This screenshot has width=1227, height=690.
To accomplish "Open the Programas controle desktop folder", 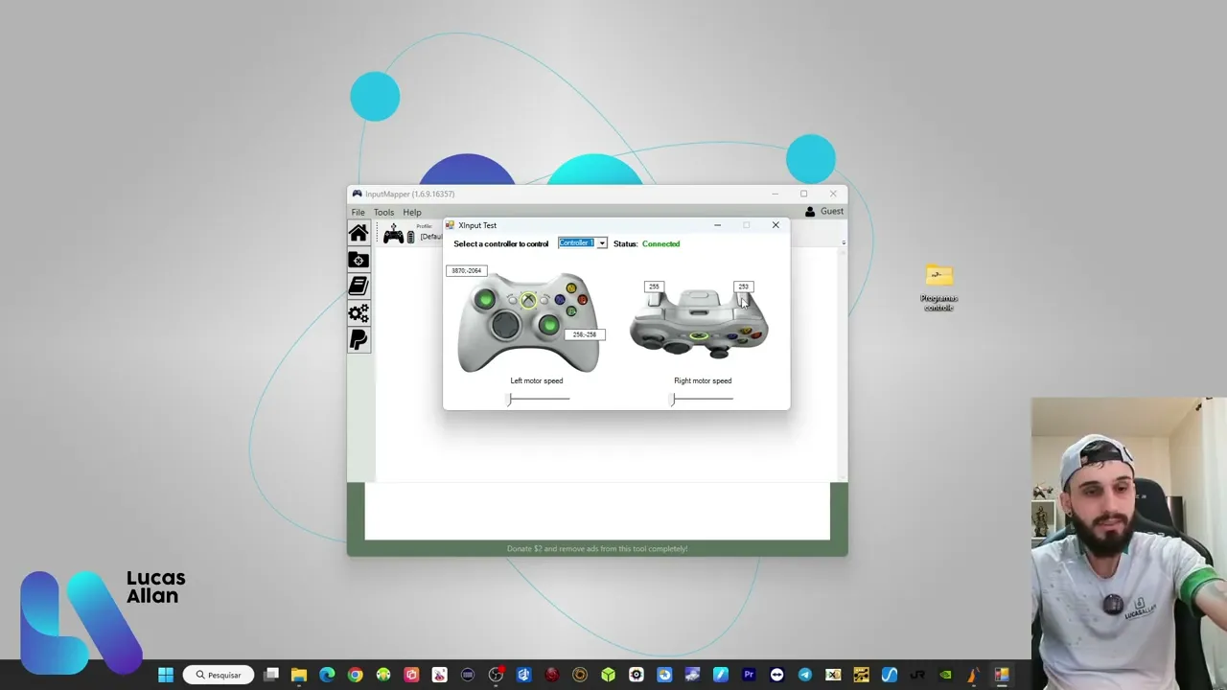I will tap(939, 287).
